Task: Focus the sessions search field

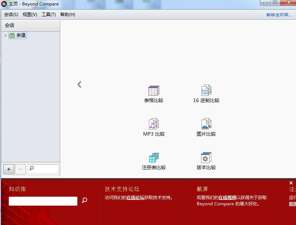Action: pos(43,169)
